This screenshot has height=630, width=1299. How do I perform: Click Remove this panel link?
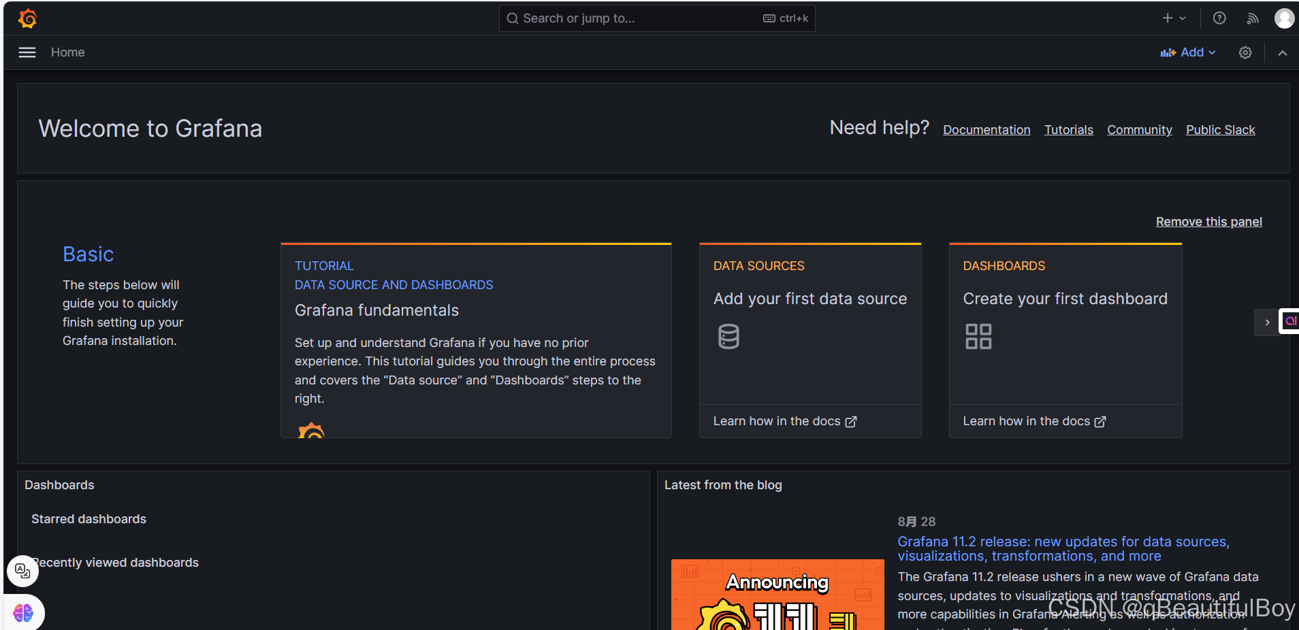point(1209,222)
